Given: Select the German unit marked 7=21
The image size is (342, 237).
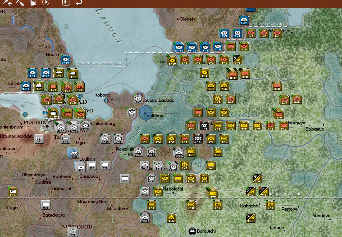Looking at the screenshot, I should pyautogui.click(x=138, y=152).
